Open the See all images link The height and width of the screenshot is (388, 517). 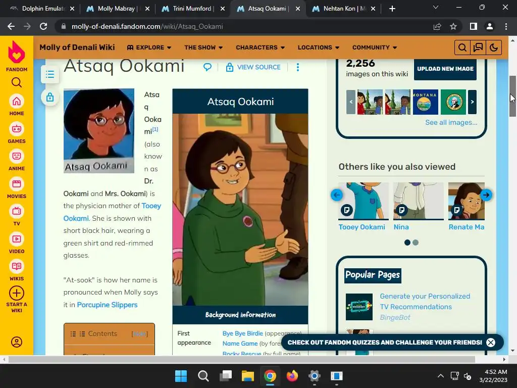[x=451, y=122]
